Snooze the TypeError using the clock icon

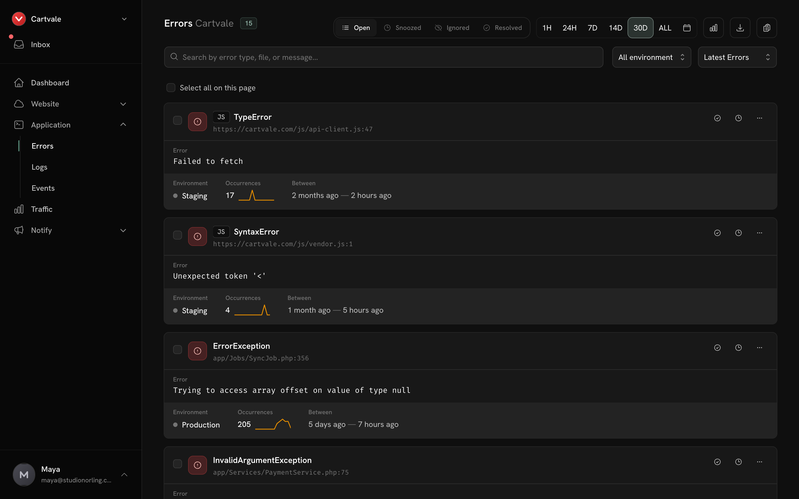pyautogui.click(x=739, y=118)
